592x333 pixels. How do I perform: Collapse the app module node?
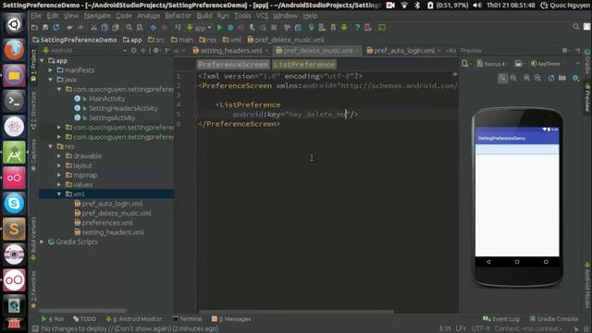pyautogui.click(x=43, y=60)
